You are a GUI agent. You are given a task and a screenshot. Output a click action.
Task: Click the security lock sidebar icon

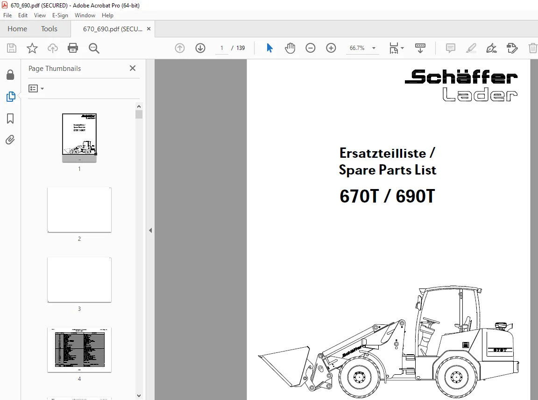click(x=10, y=75)
